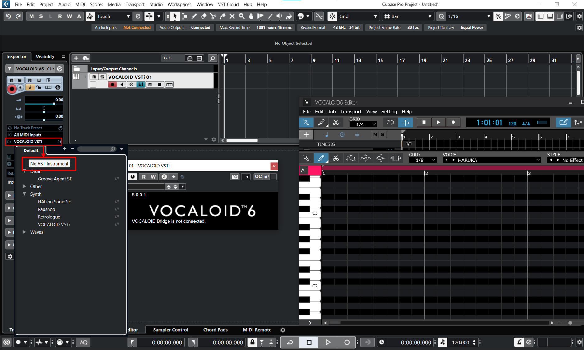The image size is (584, 350).
Task: Open the VOCALOID6 mixer sliders icon
Action: 578,123
